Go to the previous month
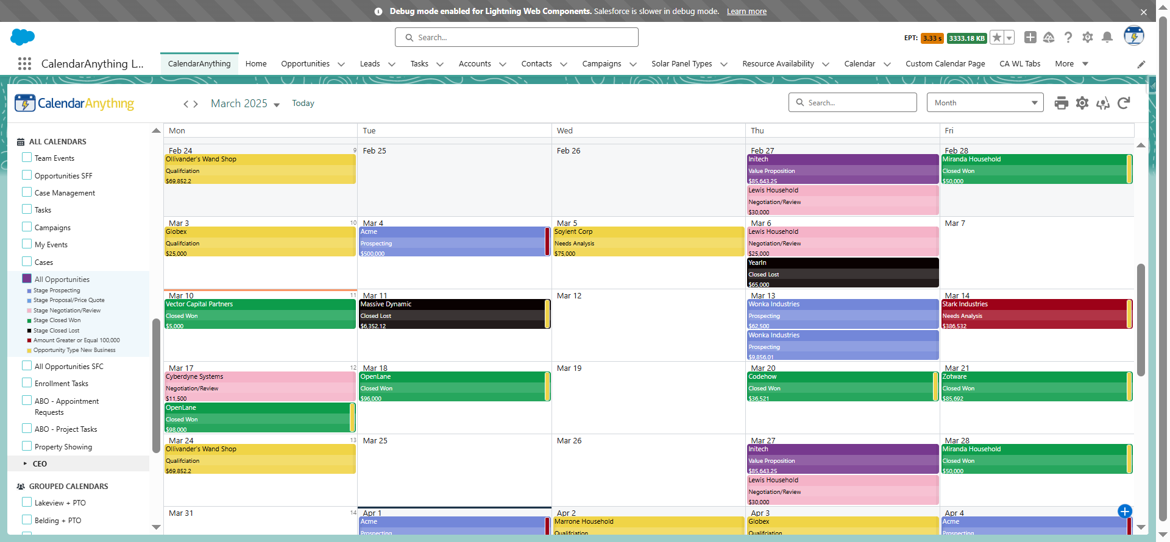Image resolution: width=1170 pixels, height=542 pixels. tap(186, 104)
